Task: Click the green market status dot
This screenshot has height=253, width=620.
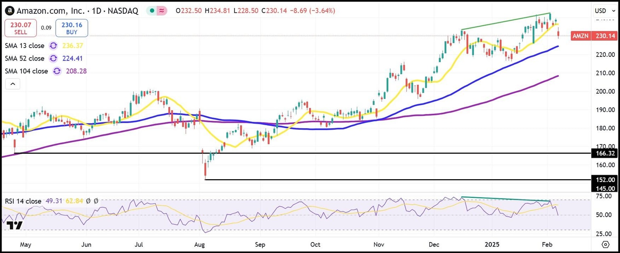Action: [151, 11]
